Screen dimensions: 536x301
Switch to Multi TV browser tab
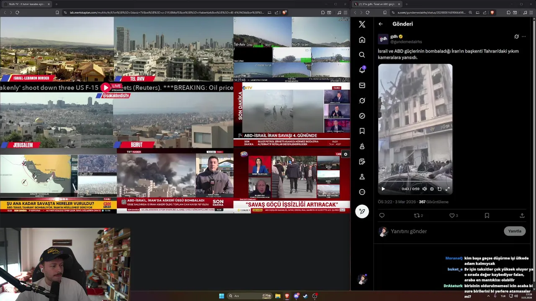pyautogui.click(x=27, y=4)
